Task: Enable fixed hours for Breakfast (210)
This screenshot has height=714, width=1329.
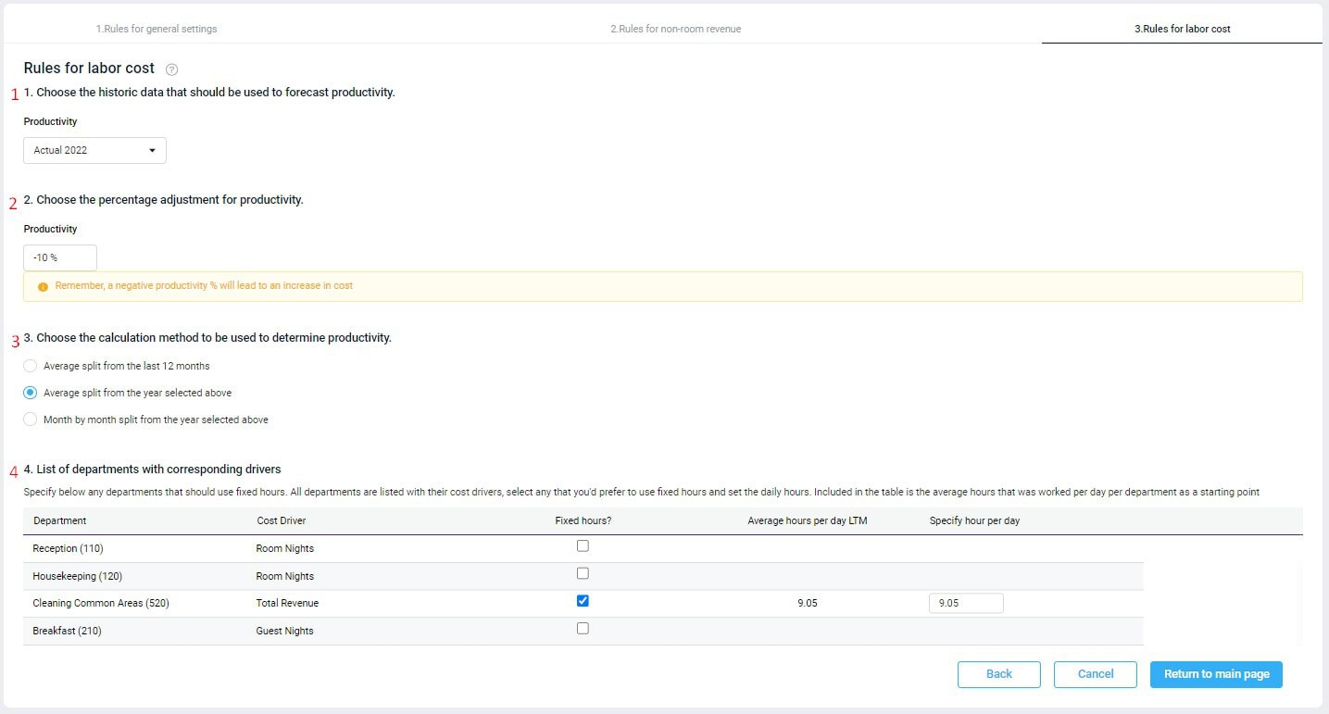Action: (x=583, y=628)
